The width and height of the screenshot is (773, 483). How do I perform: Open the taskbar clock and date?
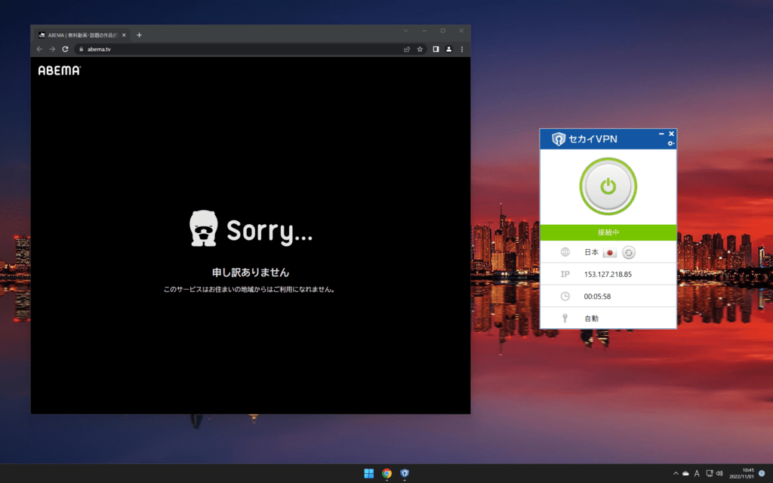tap(741, 473)
